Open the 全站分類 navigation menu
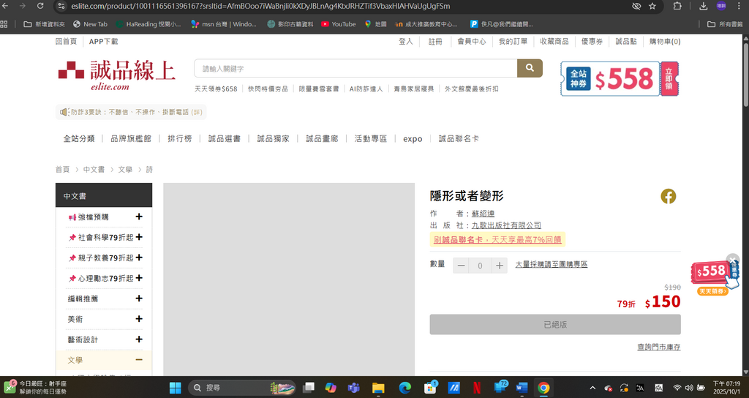Viewport: 749px width, 398px height. (78, 138)
